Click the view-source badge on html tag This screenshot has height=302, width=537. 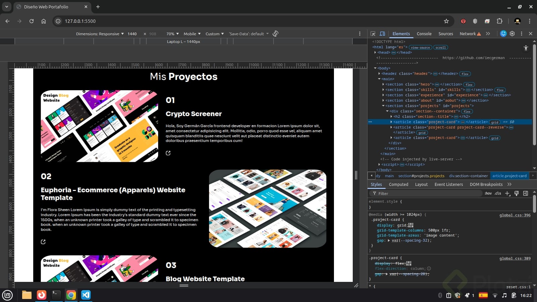[x=420, y=48]
